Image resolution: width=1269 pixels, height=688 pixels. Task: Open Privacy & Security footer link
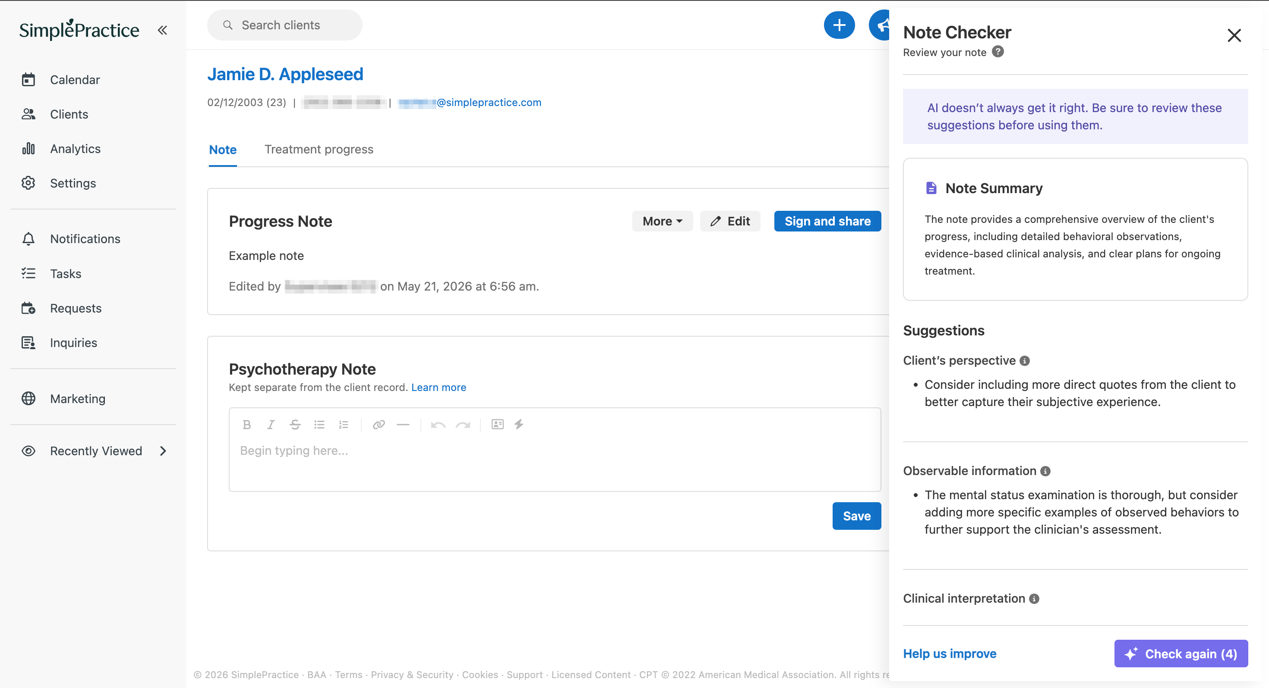click(x=412, y=675)
